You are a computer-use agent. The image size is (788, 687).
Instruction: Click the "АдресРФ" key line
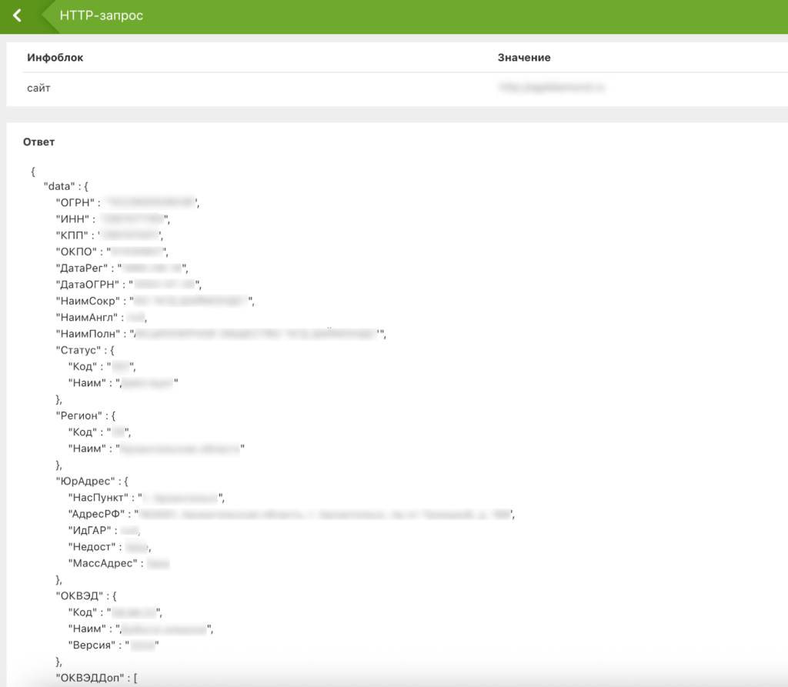(96, 514)
